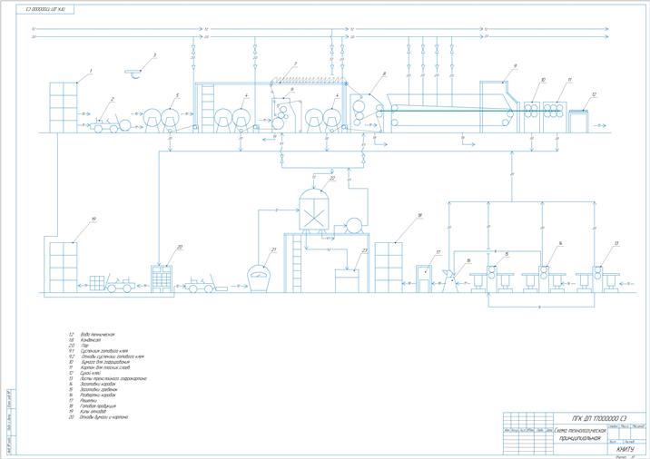Select legend line 'Суспензия готового клея' numbered 9.1
650x459 pixels.
104,351
